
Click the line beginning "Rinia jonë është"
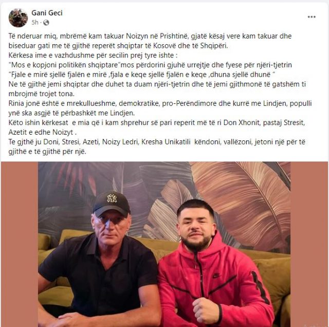tap(160, 103)
